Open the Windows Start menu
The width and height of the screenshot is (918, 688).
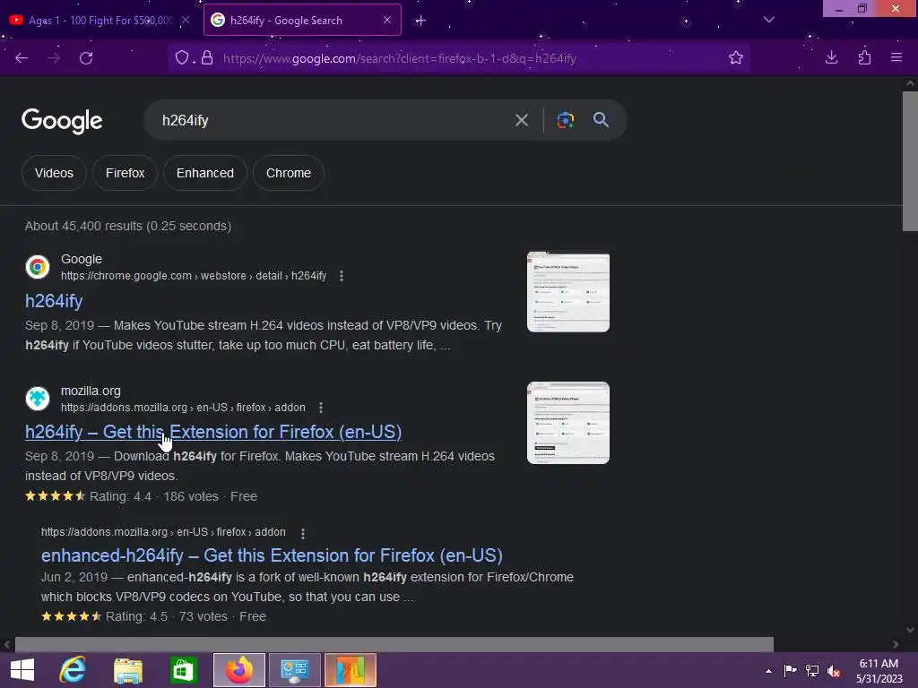pos(22,670)
